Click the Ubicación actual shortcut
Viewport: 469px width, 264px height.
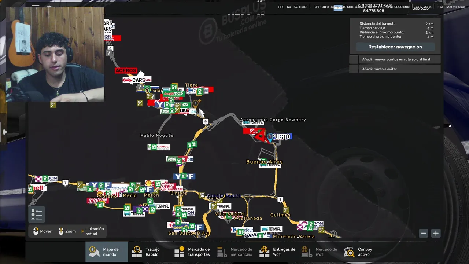pos(93,231)
